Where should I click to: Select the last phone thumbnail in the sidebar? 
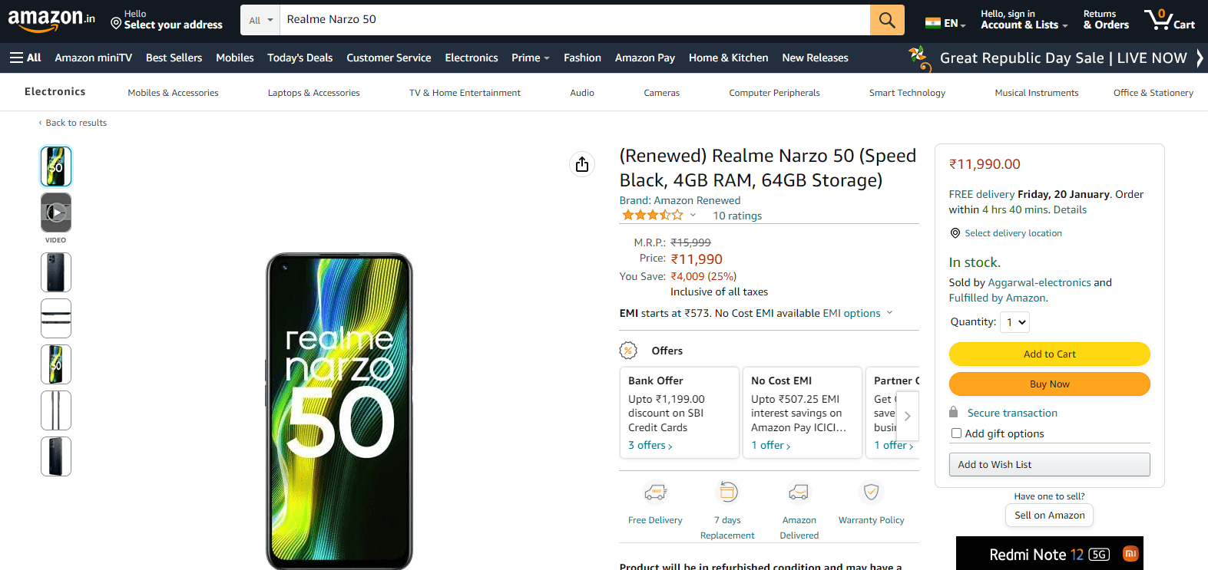coord(55,456)
